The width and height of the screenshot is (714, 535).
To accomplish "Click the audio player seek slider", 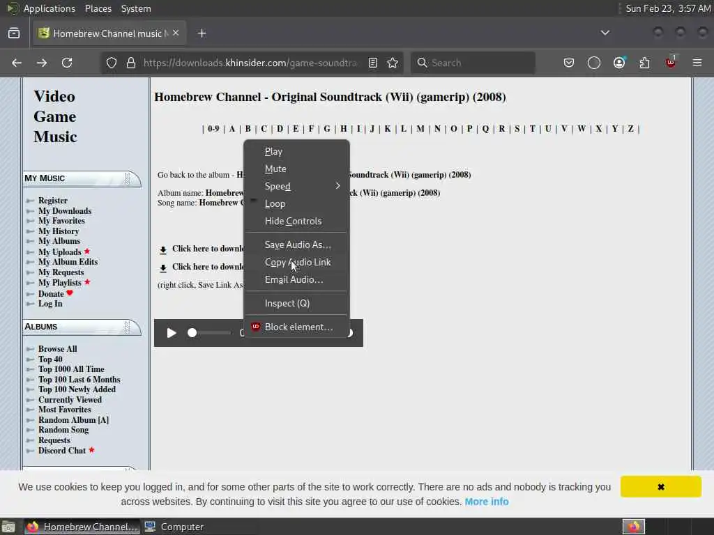I will click(x=209, y=333).
